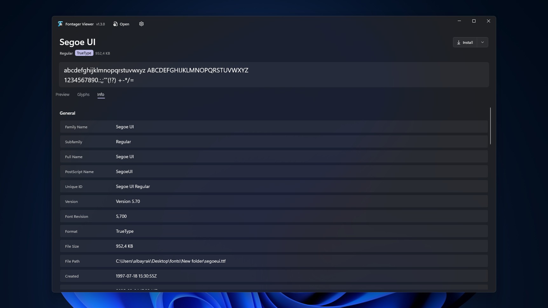Screen dimensions: 548x308
Task: Select the Version 5.70 value
Action: (128, 201)
